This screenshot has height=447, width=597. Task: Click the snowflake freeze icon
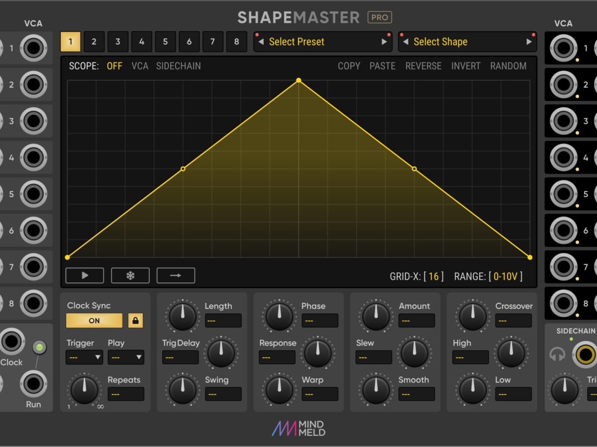coord(130,276)
